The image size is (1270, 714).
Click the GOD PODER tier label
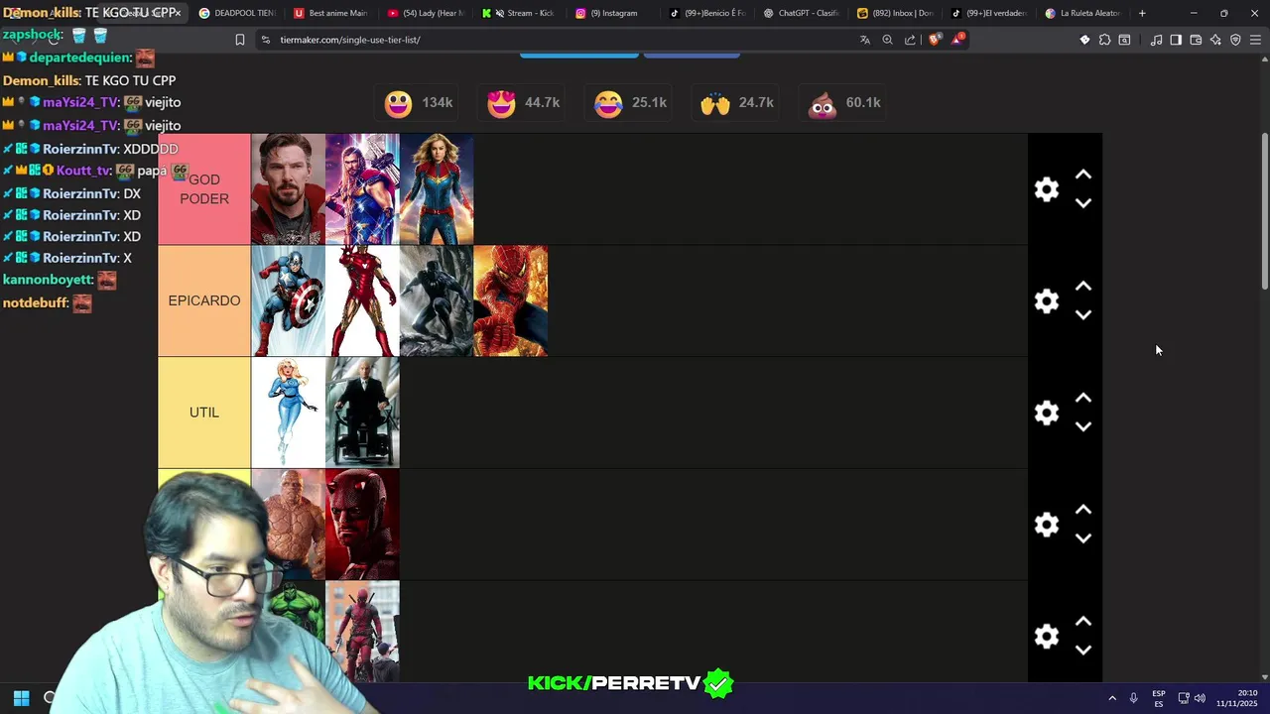pyautogui.click(x=204, y=189)
